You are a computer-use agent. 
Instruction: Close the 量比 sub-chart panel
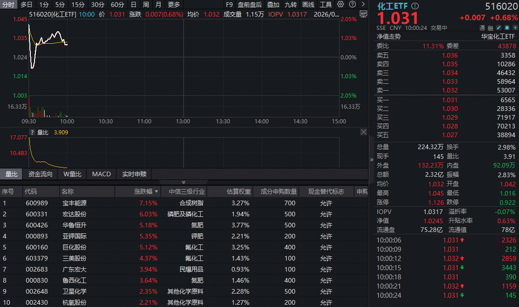coord(363,131)
